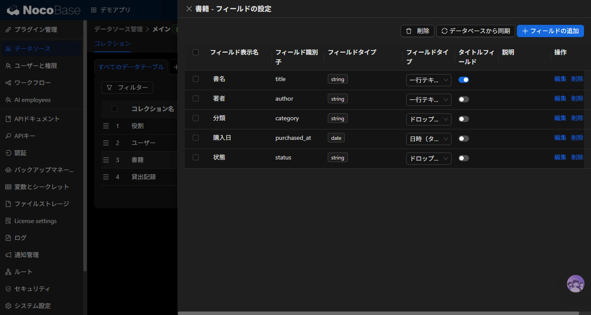Click the 通知管理 megaphone icon
The width and height of the screenshot is (591, 315).
[8, 255]
